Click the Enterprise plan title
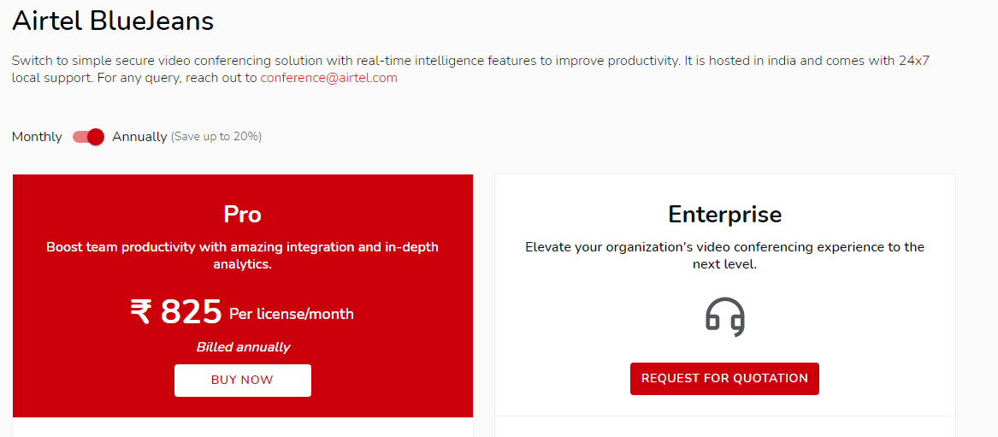 pos(725,215)
